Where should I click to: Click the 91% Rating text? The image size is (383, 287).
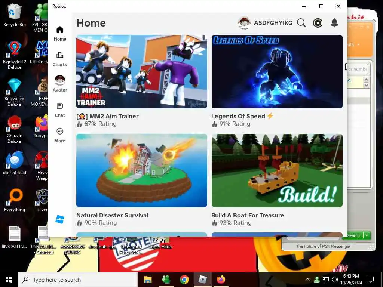click(235, 124)
